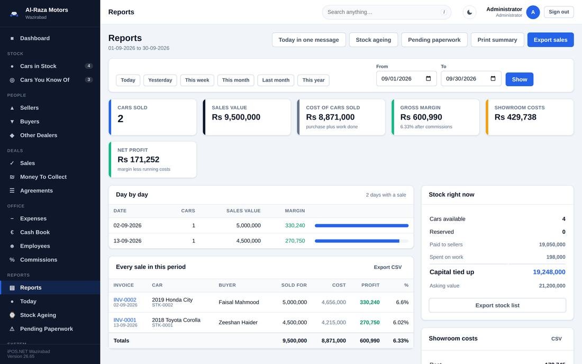Click the Sales checkmark icon
Image resolution: width=582 pixels, height=364 pixels.
pos(12,163)
